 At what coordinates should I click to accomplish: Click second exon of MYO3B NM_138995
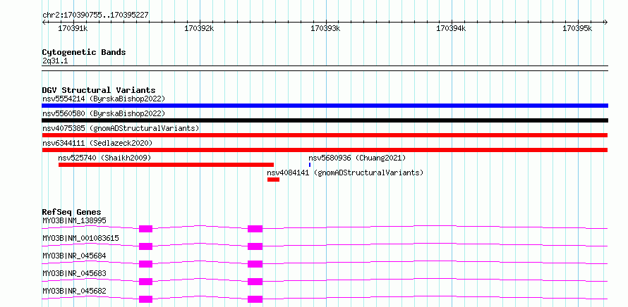click(255, 229)
